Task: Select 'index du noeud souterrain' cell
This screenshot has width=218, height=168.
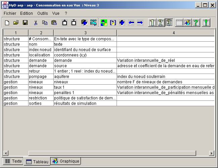Action: (166, 77)
